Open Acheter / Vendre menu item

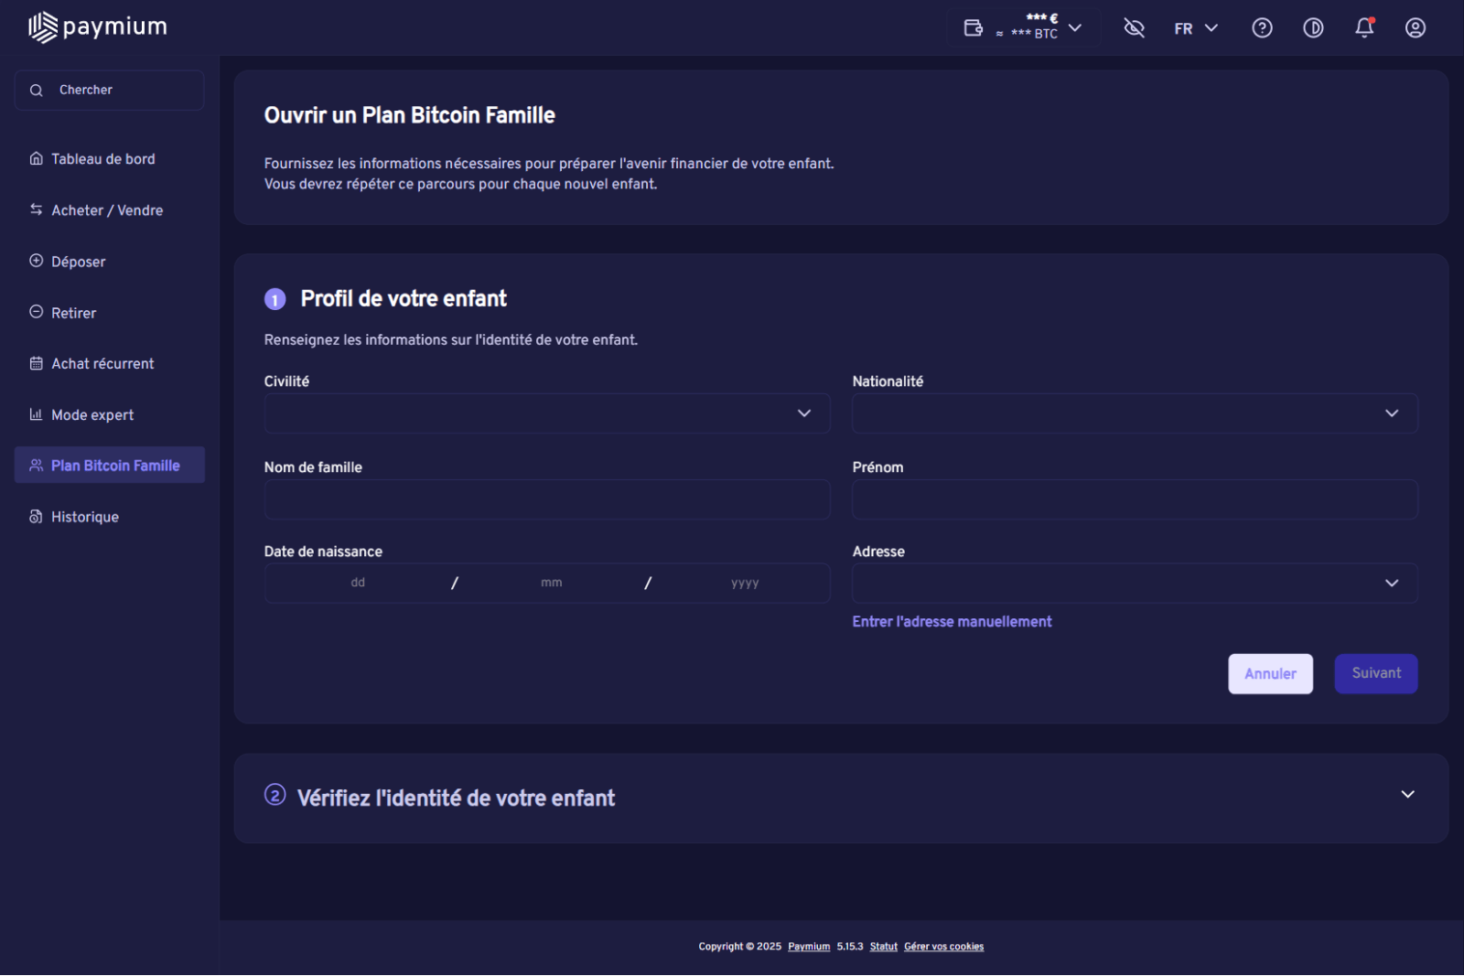[x=106, y=210]
